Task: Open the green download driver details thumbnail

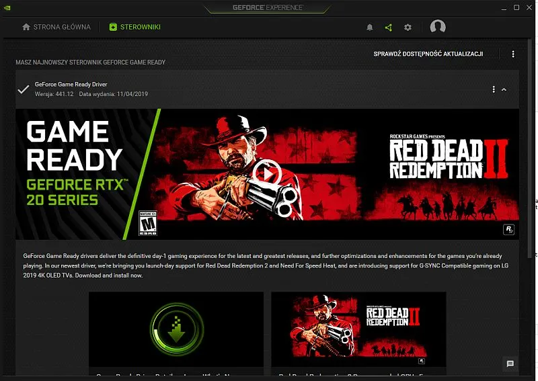Action: 176,329
